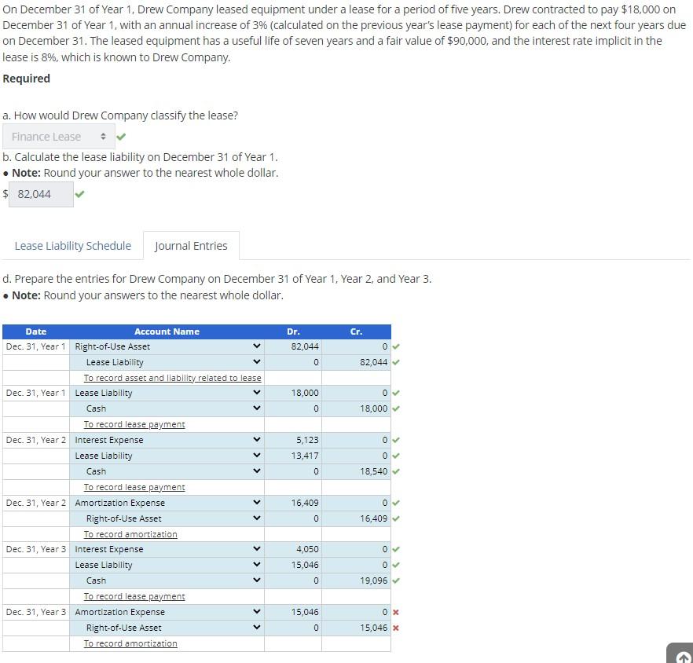Open the Year 2 Amortization Expense dropdown

257,503
